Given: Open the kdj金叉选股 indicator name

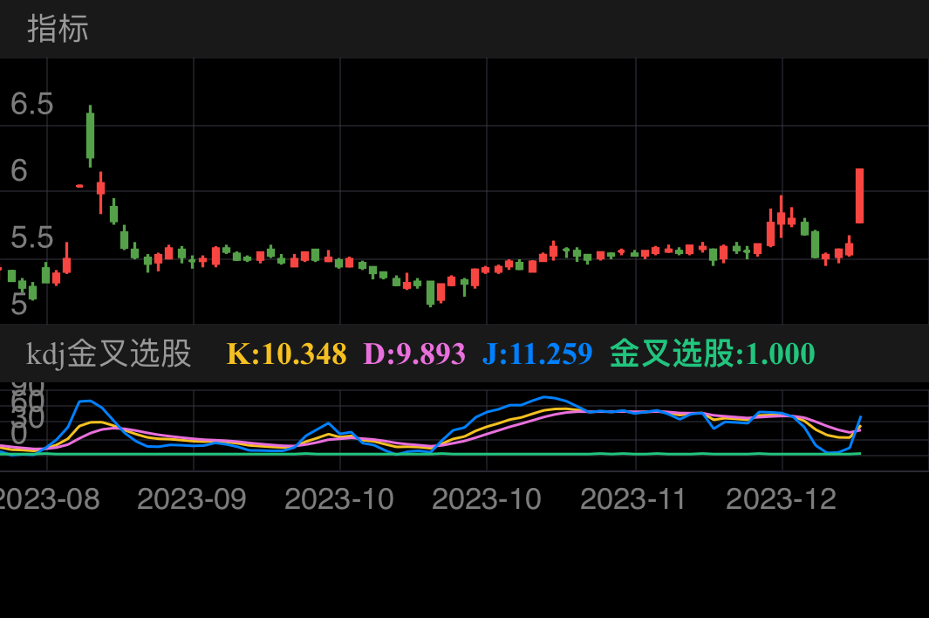Looking at the screenshot, I should coord(108,354).
